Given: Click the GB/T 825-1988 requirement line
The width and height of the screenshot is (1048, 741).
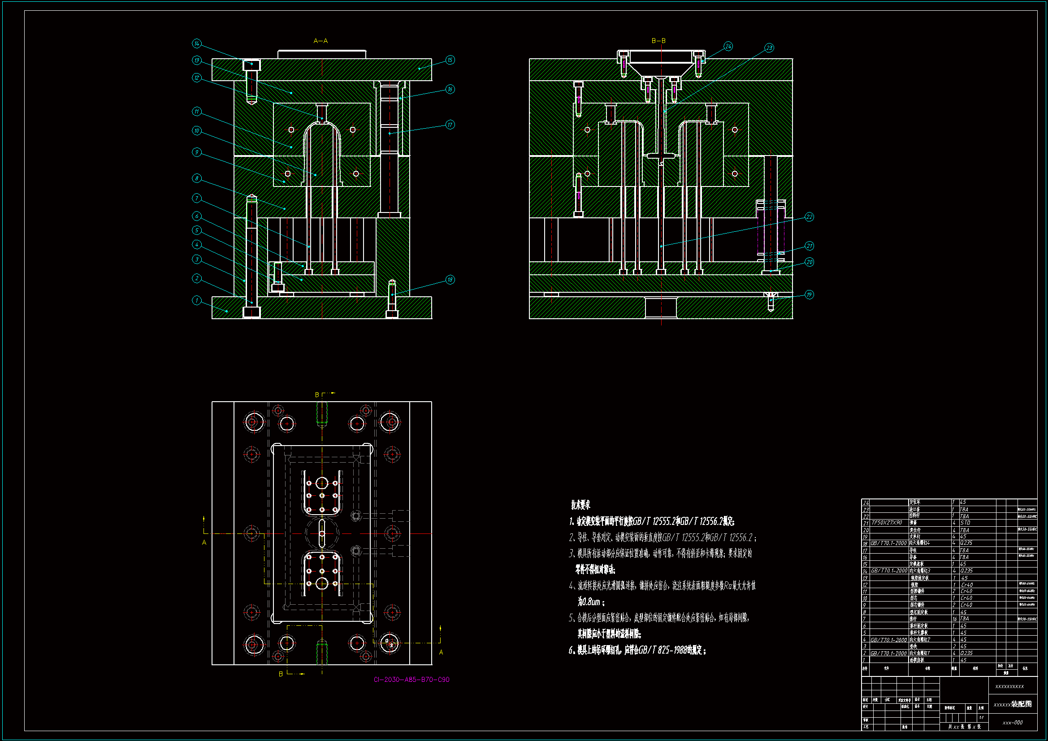Looking at the screenshot, I should pyautogui.click(x=637, y=650).
